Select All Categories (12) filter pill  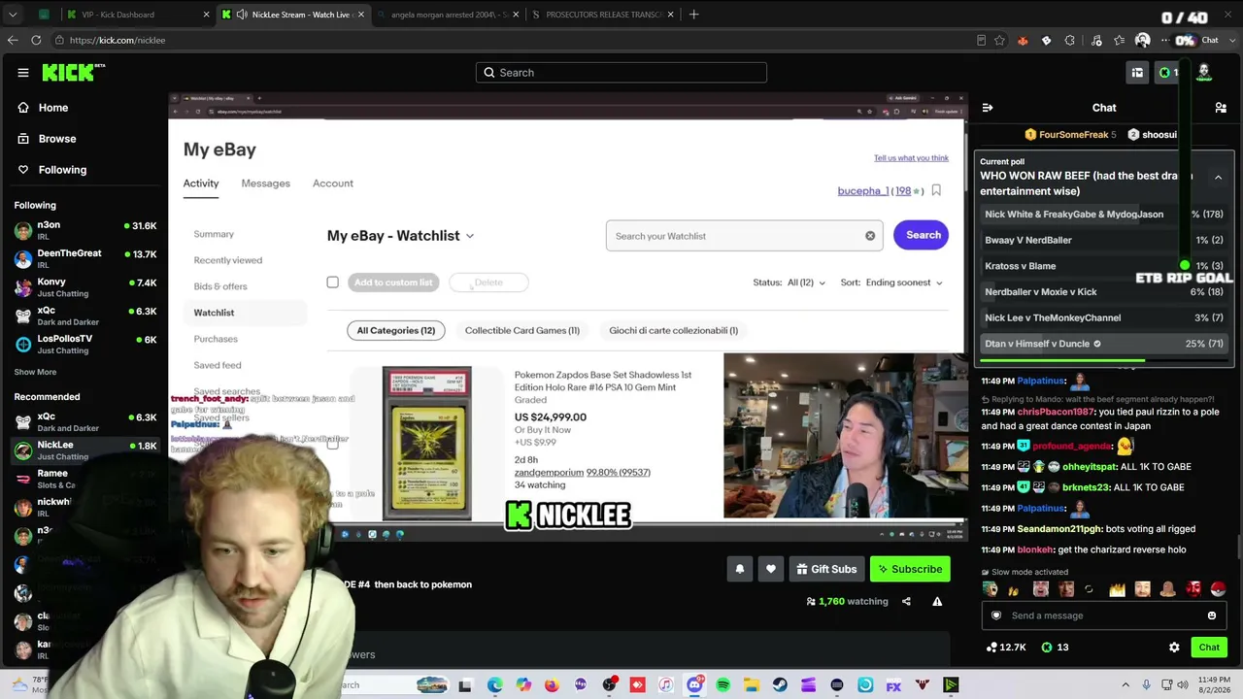point(395,330)
